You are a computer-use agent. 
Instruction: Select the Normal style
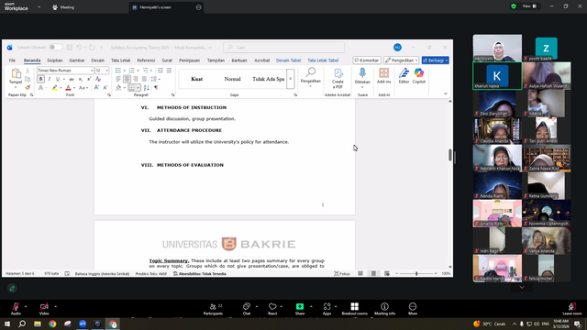pyautogui.click(x=232, y=79)
